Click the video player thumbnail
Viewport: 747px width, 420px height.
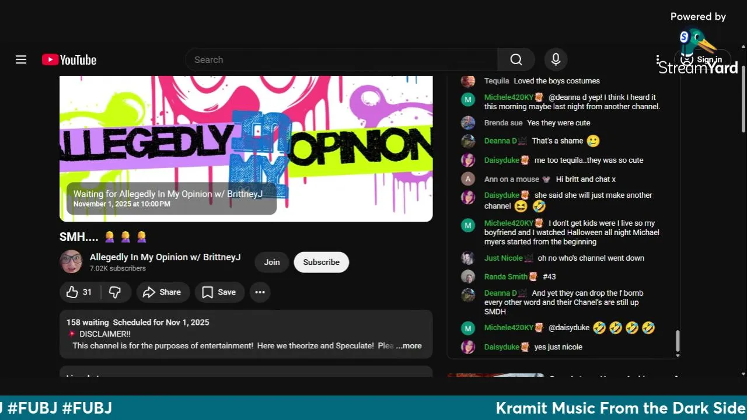click(246, 149)
